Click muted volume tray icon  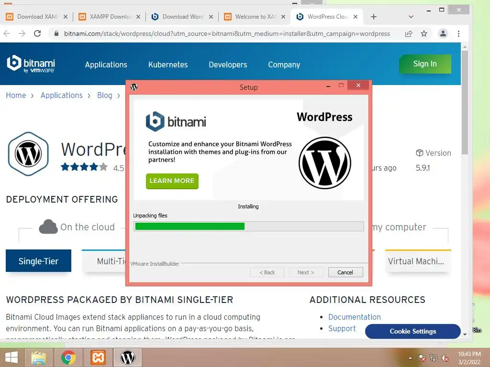click(445, 358)
